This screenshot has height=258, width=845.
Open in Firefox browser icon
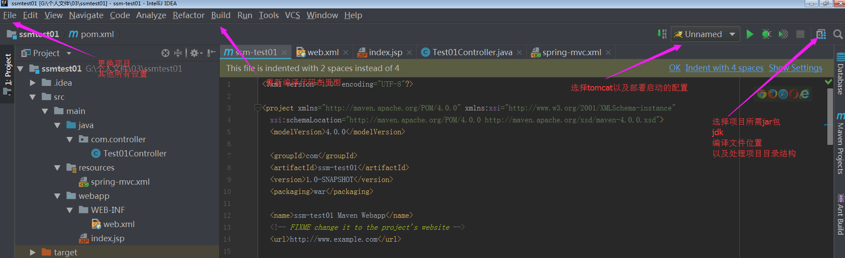[772, 94]
